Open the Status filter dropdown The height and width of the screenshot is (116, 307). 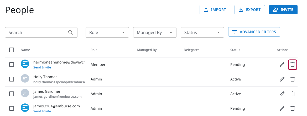pyautogui.click(x=202, y=32)
